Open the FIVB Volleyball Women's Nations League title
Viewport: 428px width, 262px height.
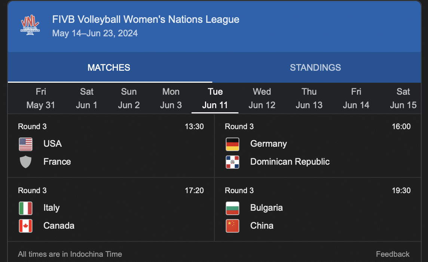(x=146, y=19)
